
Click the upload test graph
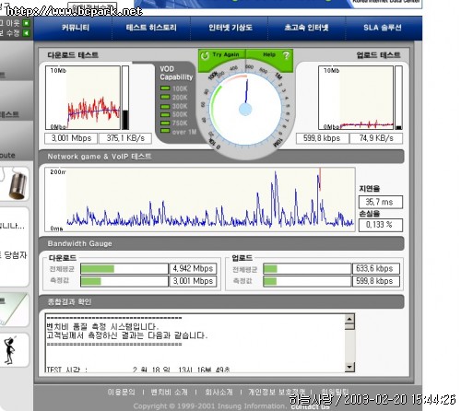coord(356,98)
